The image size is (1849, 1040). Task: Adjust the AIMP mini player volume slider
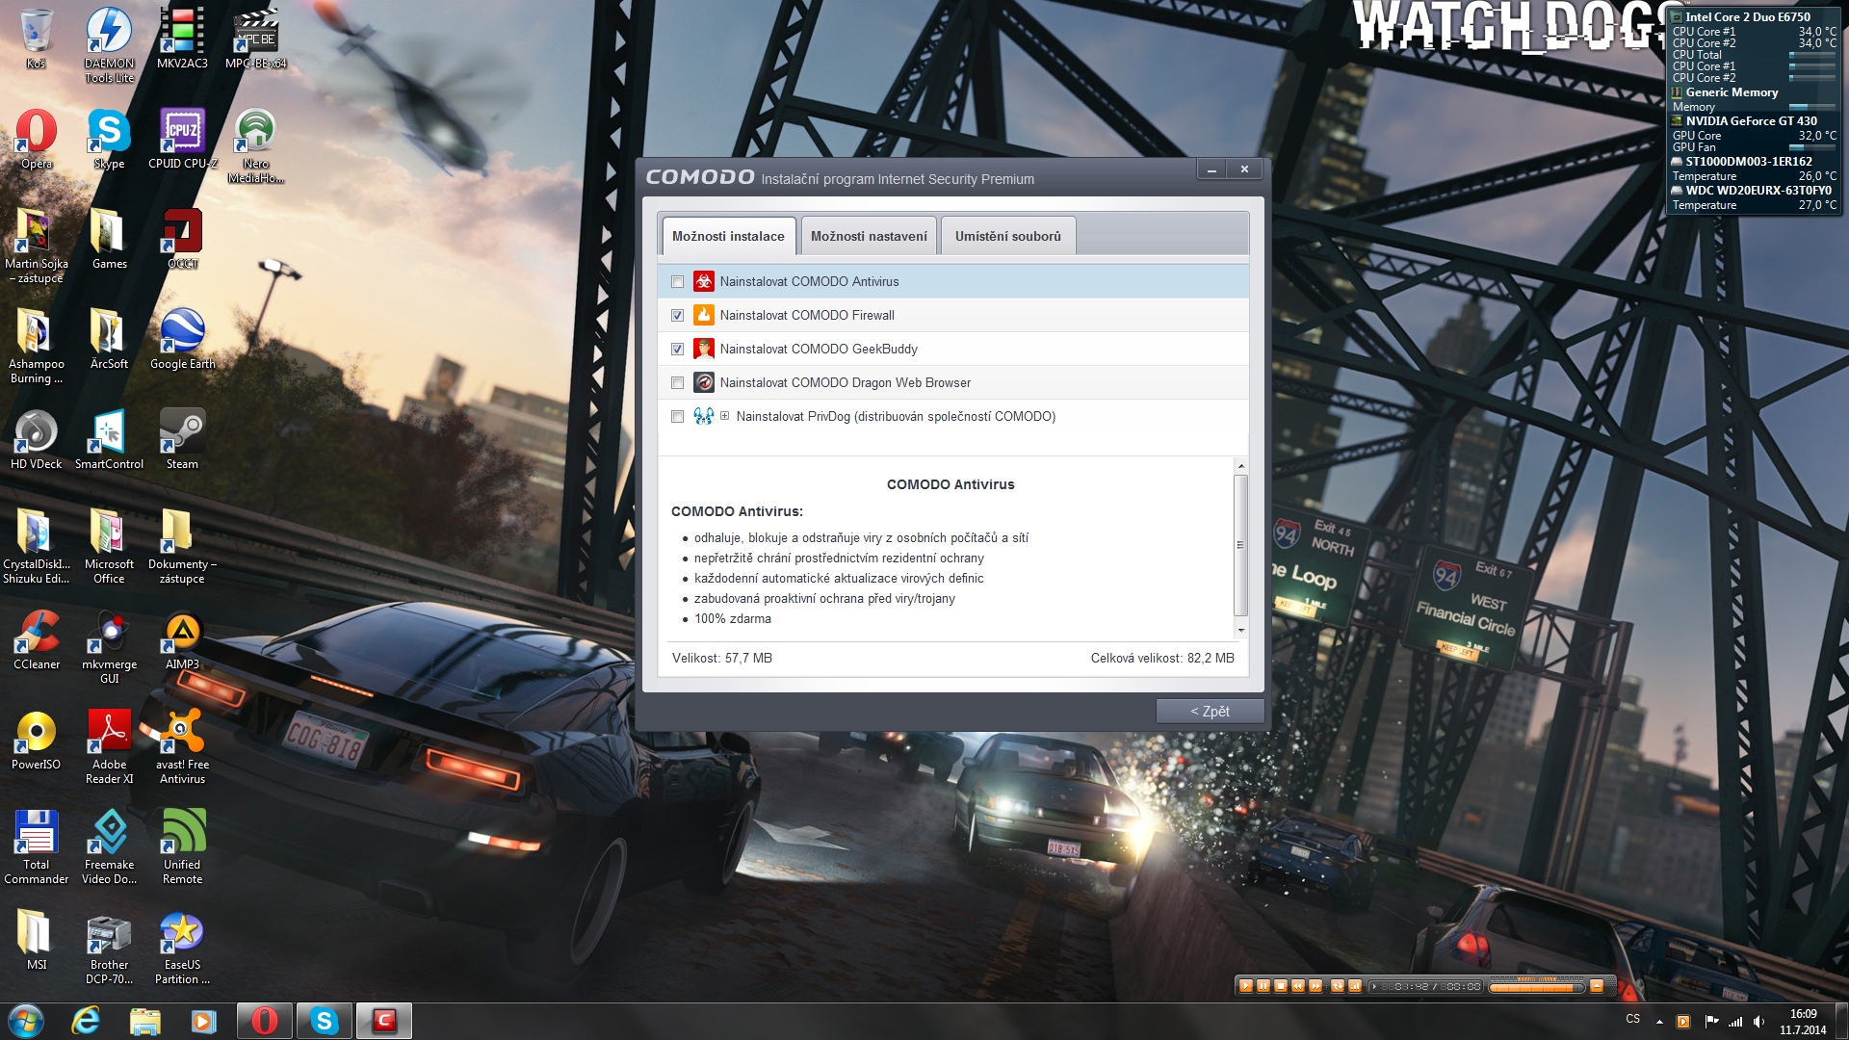1535,986
